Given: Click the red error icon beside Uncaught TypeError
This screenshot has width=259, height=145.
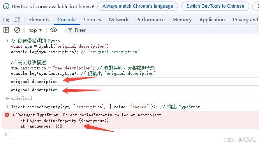Looking at the screenshot, I should pos(7,115).
